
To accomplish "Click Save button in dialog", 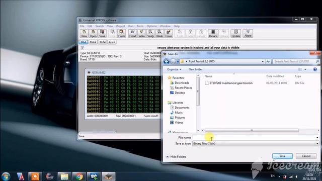I will coord(282,156).
